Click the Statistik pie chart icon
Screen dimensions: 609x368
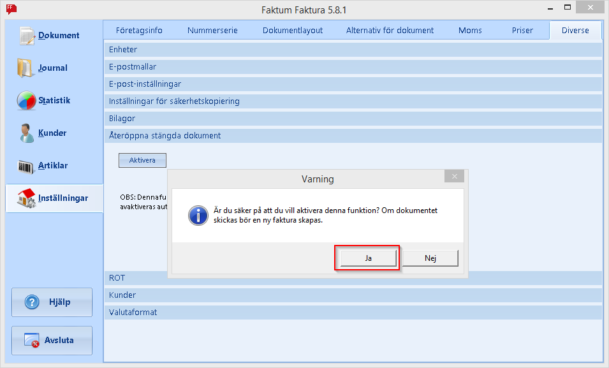coord(26,101)
